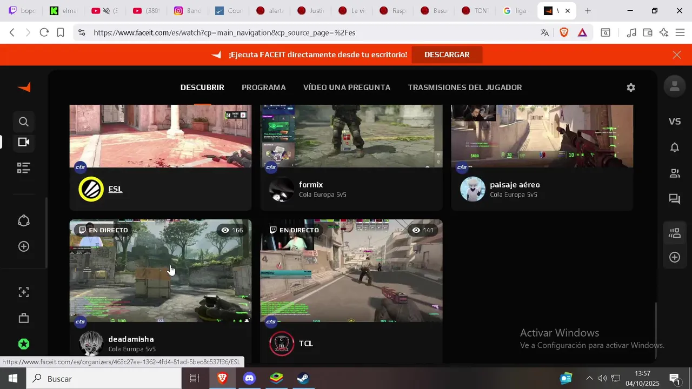Click the right sidebar plus add icon
The height and width of the screenshot is (389, 692).
(674, 257)
